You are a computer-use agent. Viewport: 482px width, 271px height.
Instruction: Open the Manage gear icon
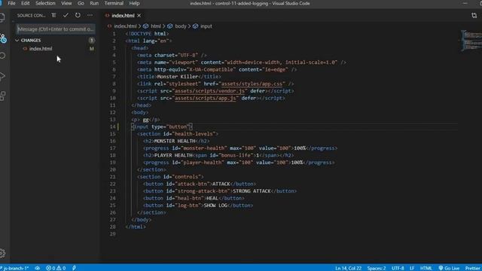(2, 253)
